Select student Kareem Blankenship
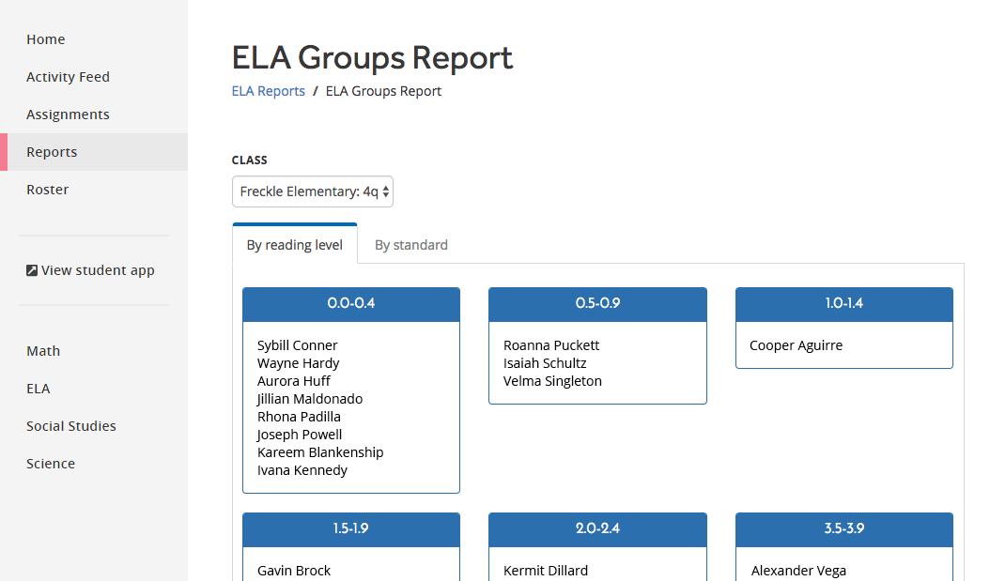This screenshot has height=581, width=990. tap(320, 452)
